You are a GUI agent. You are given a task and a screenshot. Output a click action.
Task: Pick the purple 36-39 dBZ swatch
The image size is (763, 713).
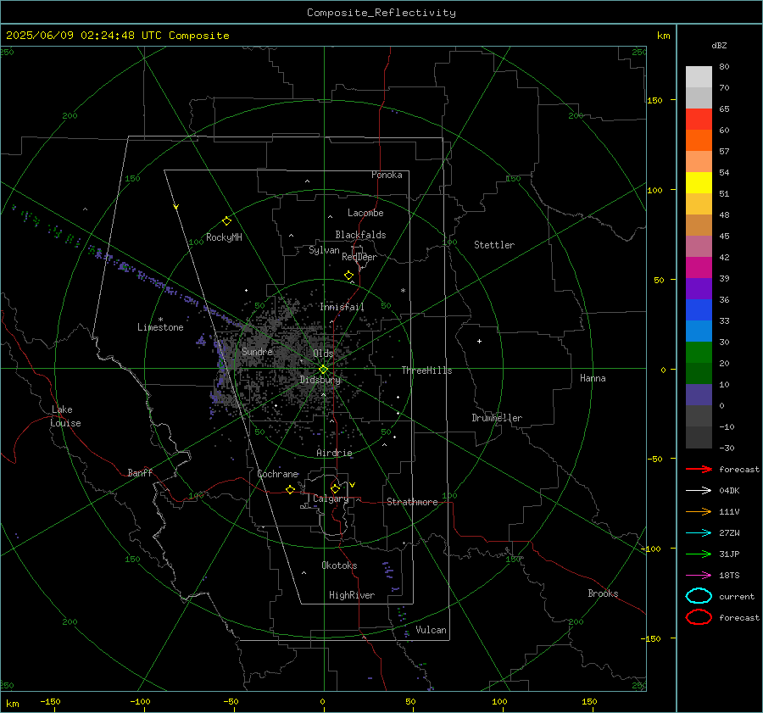[699, 289]
